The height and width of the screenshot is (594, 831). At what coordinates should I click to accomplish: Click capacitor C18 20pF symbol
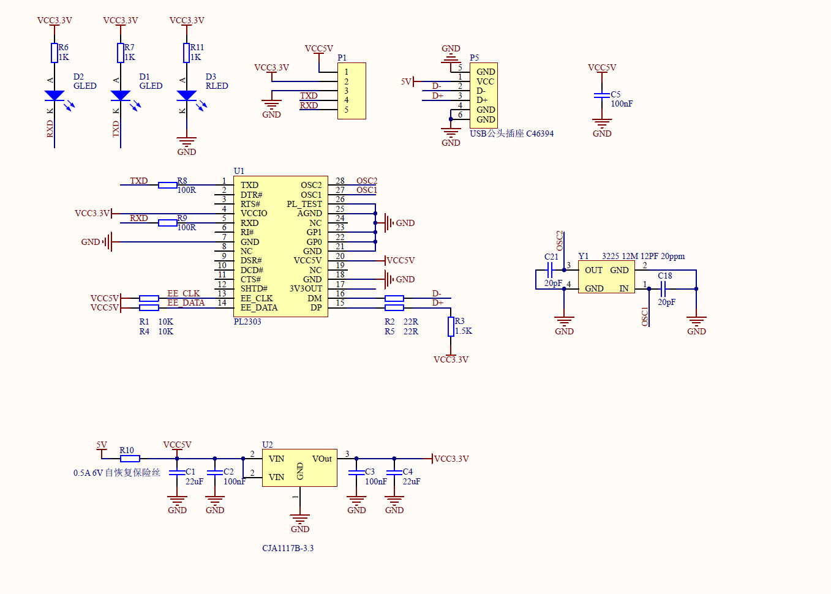pos(663,288)
